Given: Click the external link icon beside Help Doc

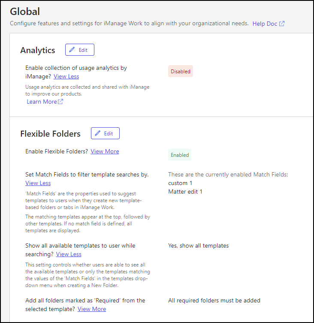Looking at the screenshot, I should pyautogui.click(x=282, y=24).
